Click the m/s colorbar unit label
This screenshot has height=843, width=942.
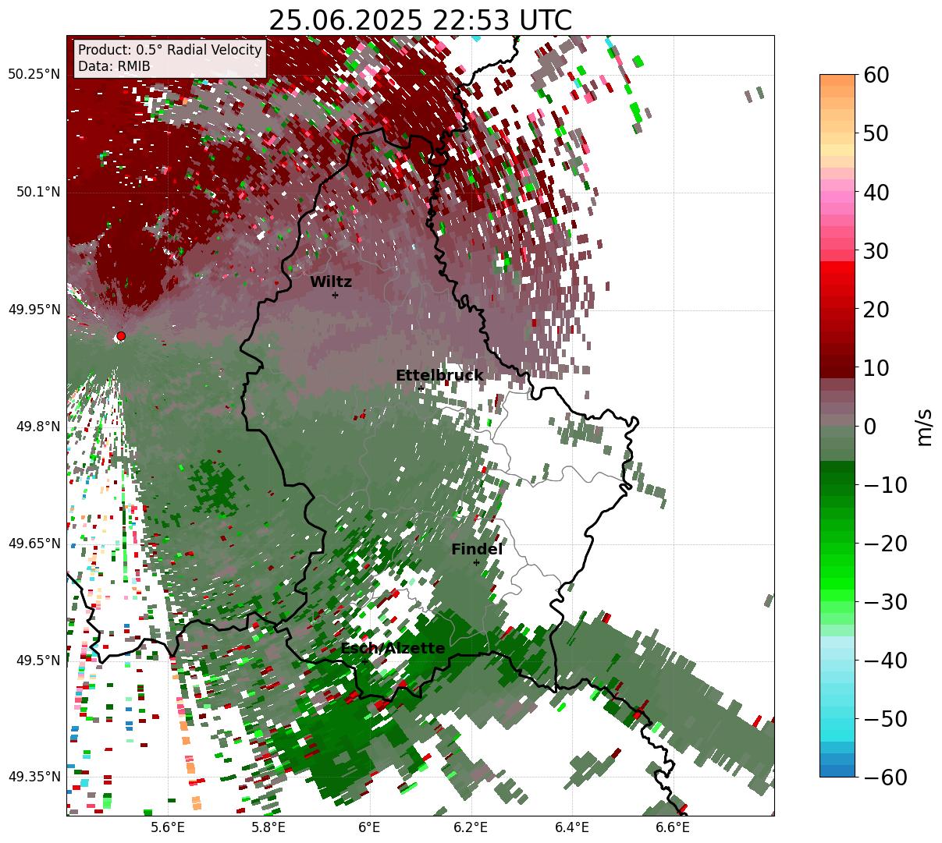(x=924, y=427)
